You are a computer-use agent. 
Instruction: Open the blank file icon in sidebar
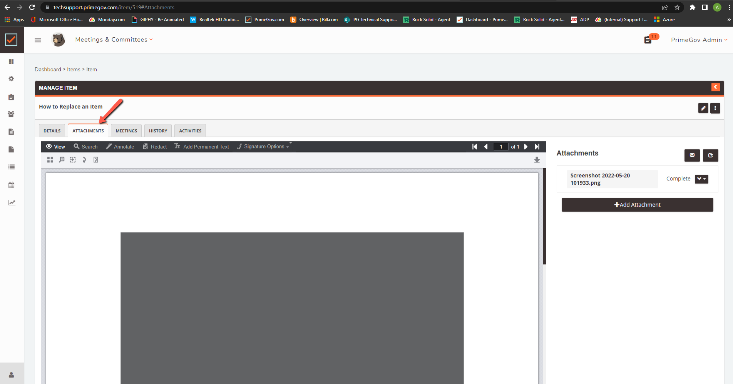click(11, 149)
